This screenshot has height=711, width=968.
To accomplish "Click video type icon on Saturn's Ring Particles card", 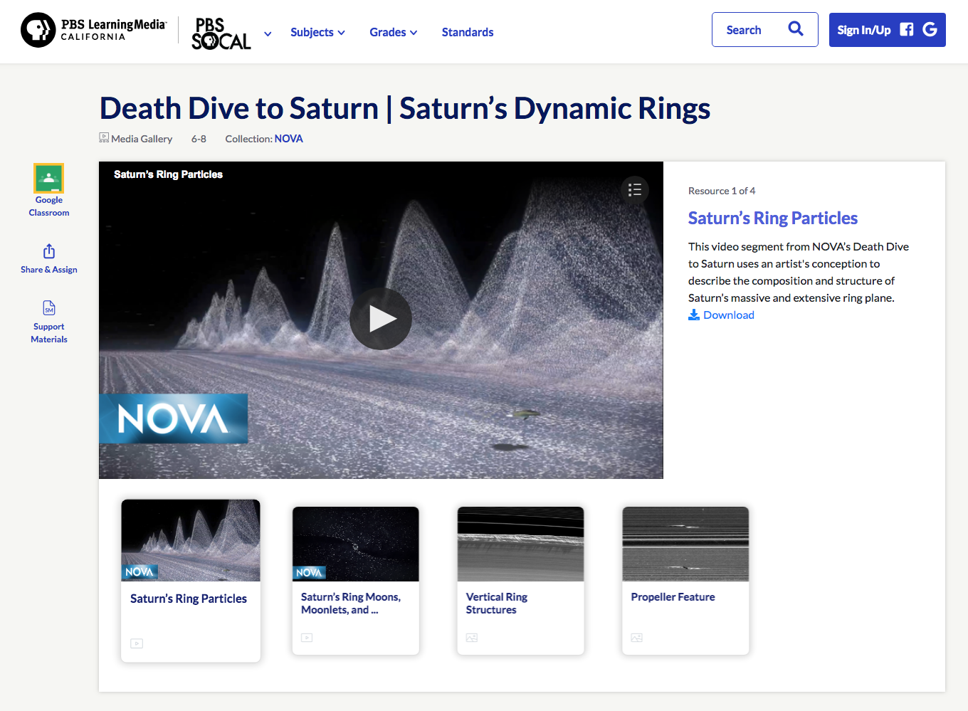I will click(x=137, y=643).
